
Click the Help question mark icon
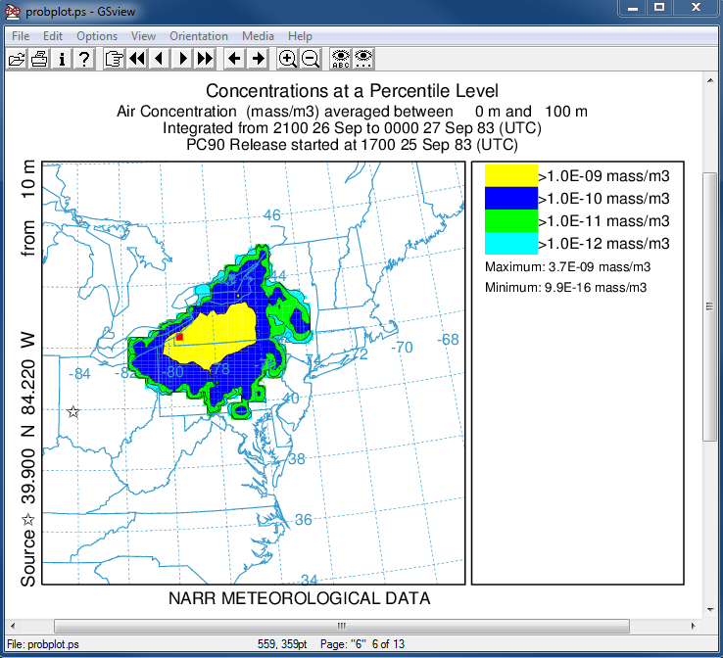tap(84, 59)
